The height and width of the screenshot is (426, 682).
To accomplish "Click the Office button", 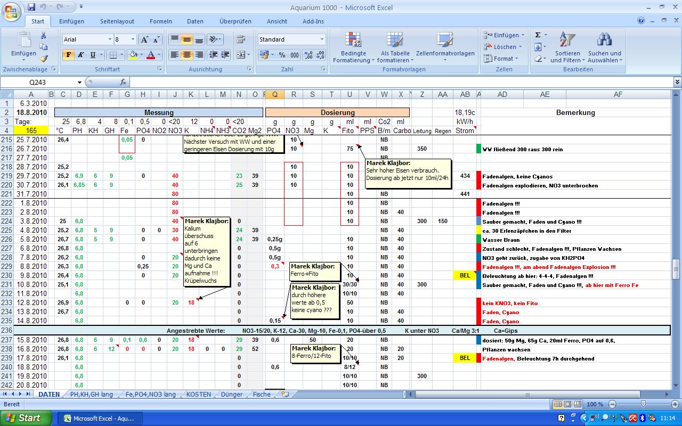I will coord(12,11).
